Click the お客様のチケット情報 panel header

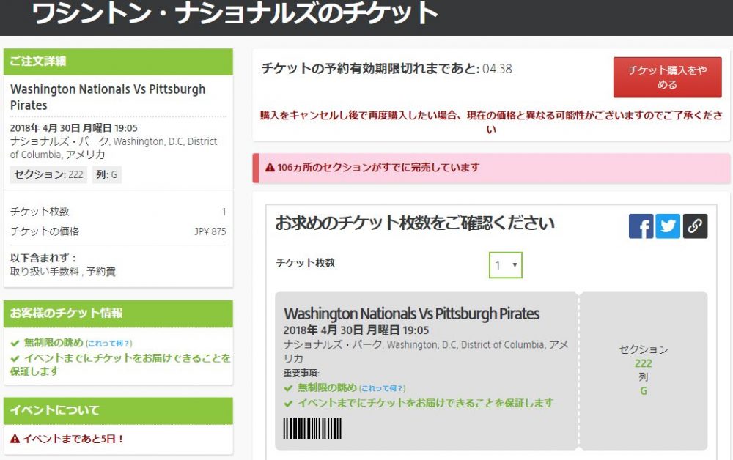[x=118, y=314]
